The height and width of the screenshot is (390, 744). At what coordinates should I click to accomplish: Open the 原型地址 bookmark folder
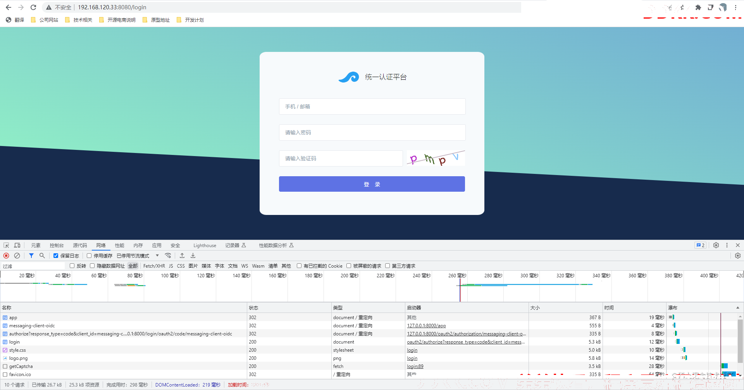(x=156, y=20)
